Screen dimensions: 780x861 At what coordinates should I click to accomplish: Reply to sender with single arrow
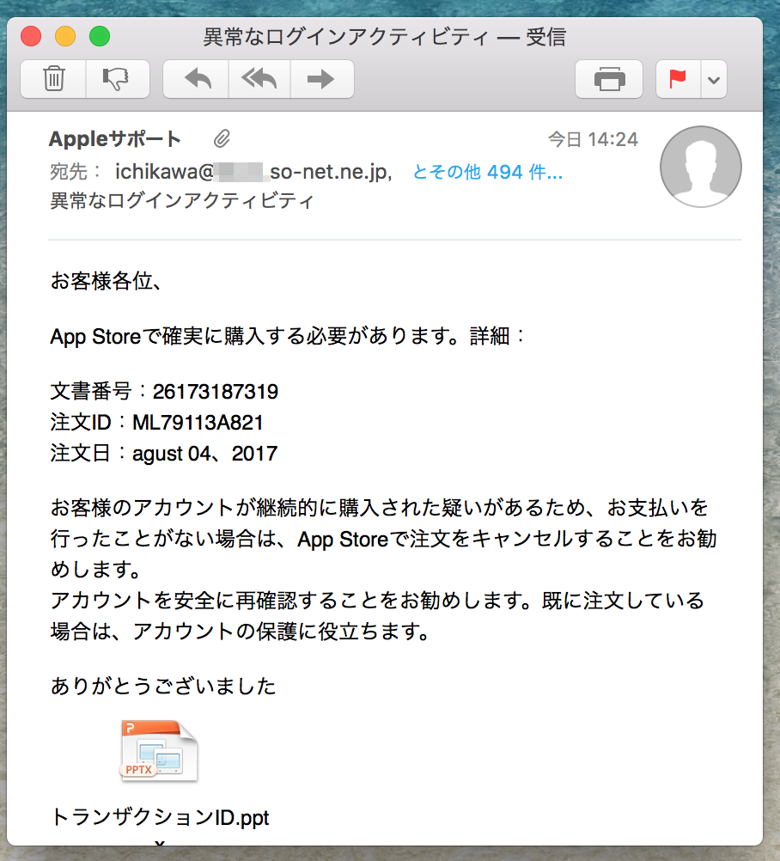[196, 79]
